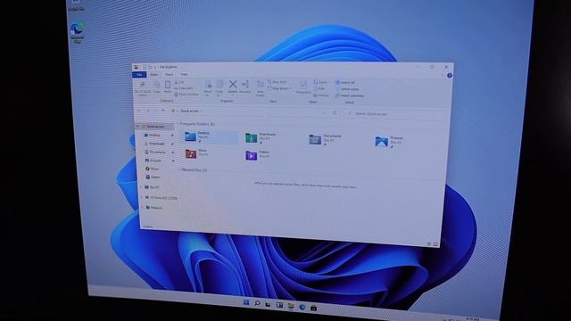Switch to the Home ribbon tab
This screenshot has width=571, height=321.
pyautogui.click(x=154, y=75)
